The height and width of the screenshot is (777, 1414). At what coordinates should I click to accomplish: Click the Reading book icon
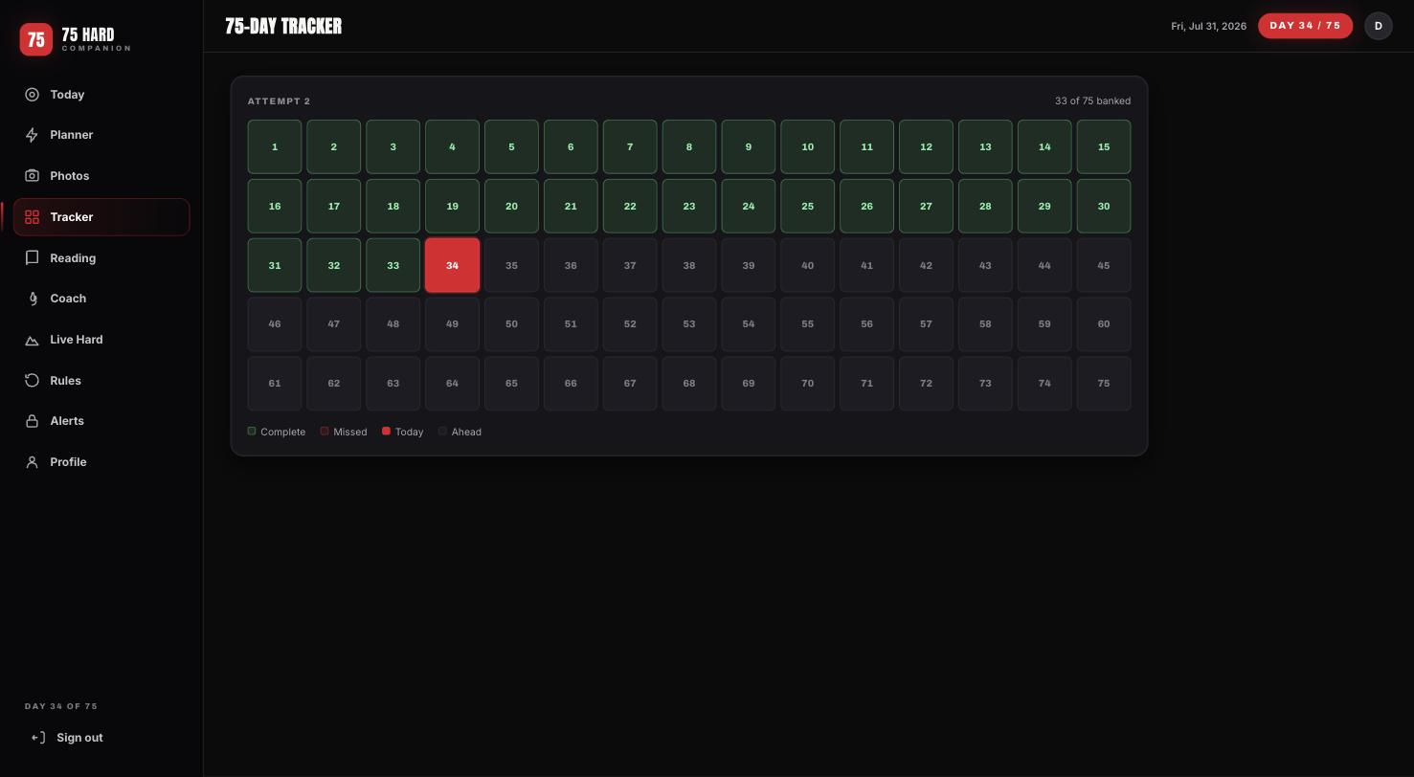(32, 258)
